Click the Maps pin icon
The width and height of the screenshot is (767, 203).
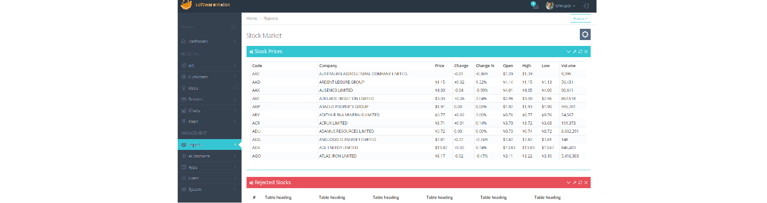click(x=184, y=122)
